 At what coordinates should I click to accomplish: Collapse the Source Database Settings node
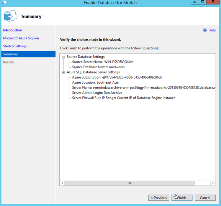point(63,57)
